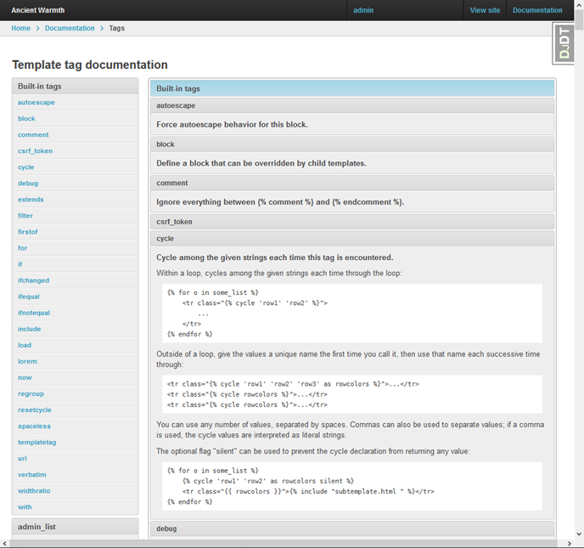Screen dimensions: 584x548
Task: Click the vertical scrollbar on right edge
Action: [x=578, y=255]
